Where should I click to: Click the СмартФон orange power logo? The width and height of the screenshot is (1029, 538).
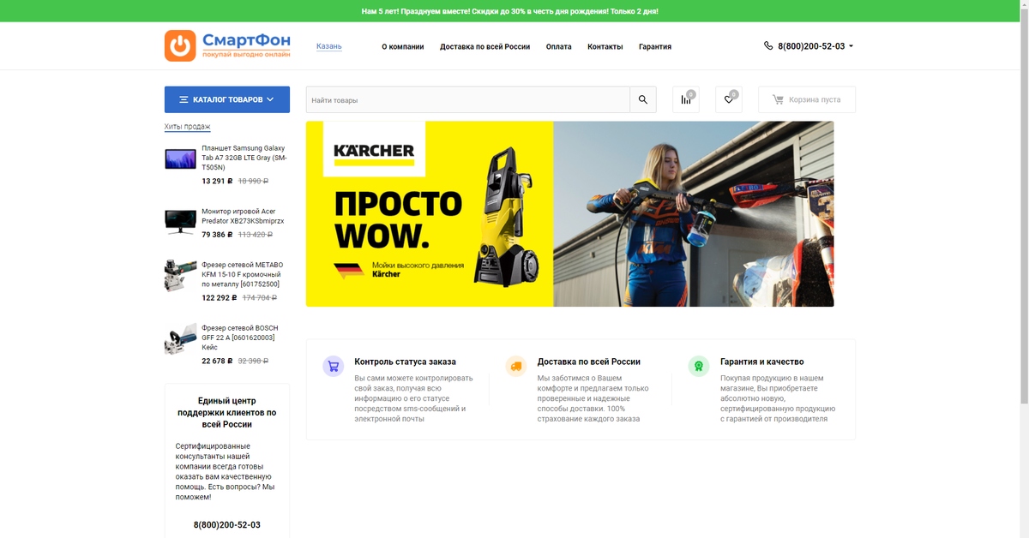pos(180,45)
